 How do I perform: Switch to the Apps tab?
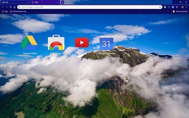point(45,2)
